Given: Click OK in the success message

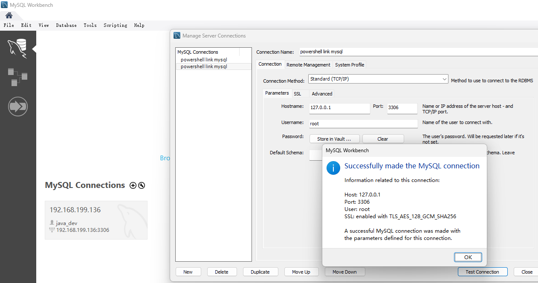Looking at the screenshot, I should (468, 257).
